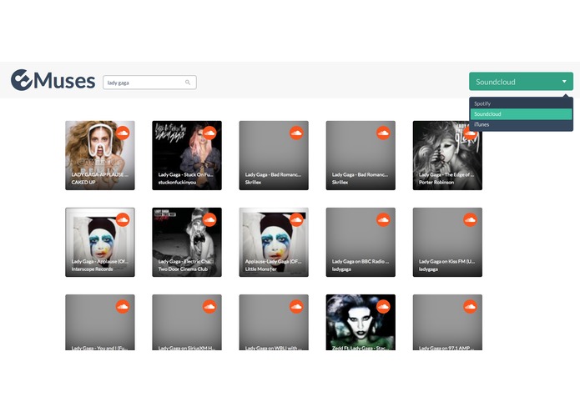Open the Applause-Lady Gaga Little Monster artwork

point(274,242)
